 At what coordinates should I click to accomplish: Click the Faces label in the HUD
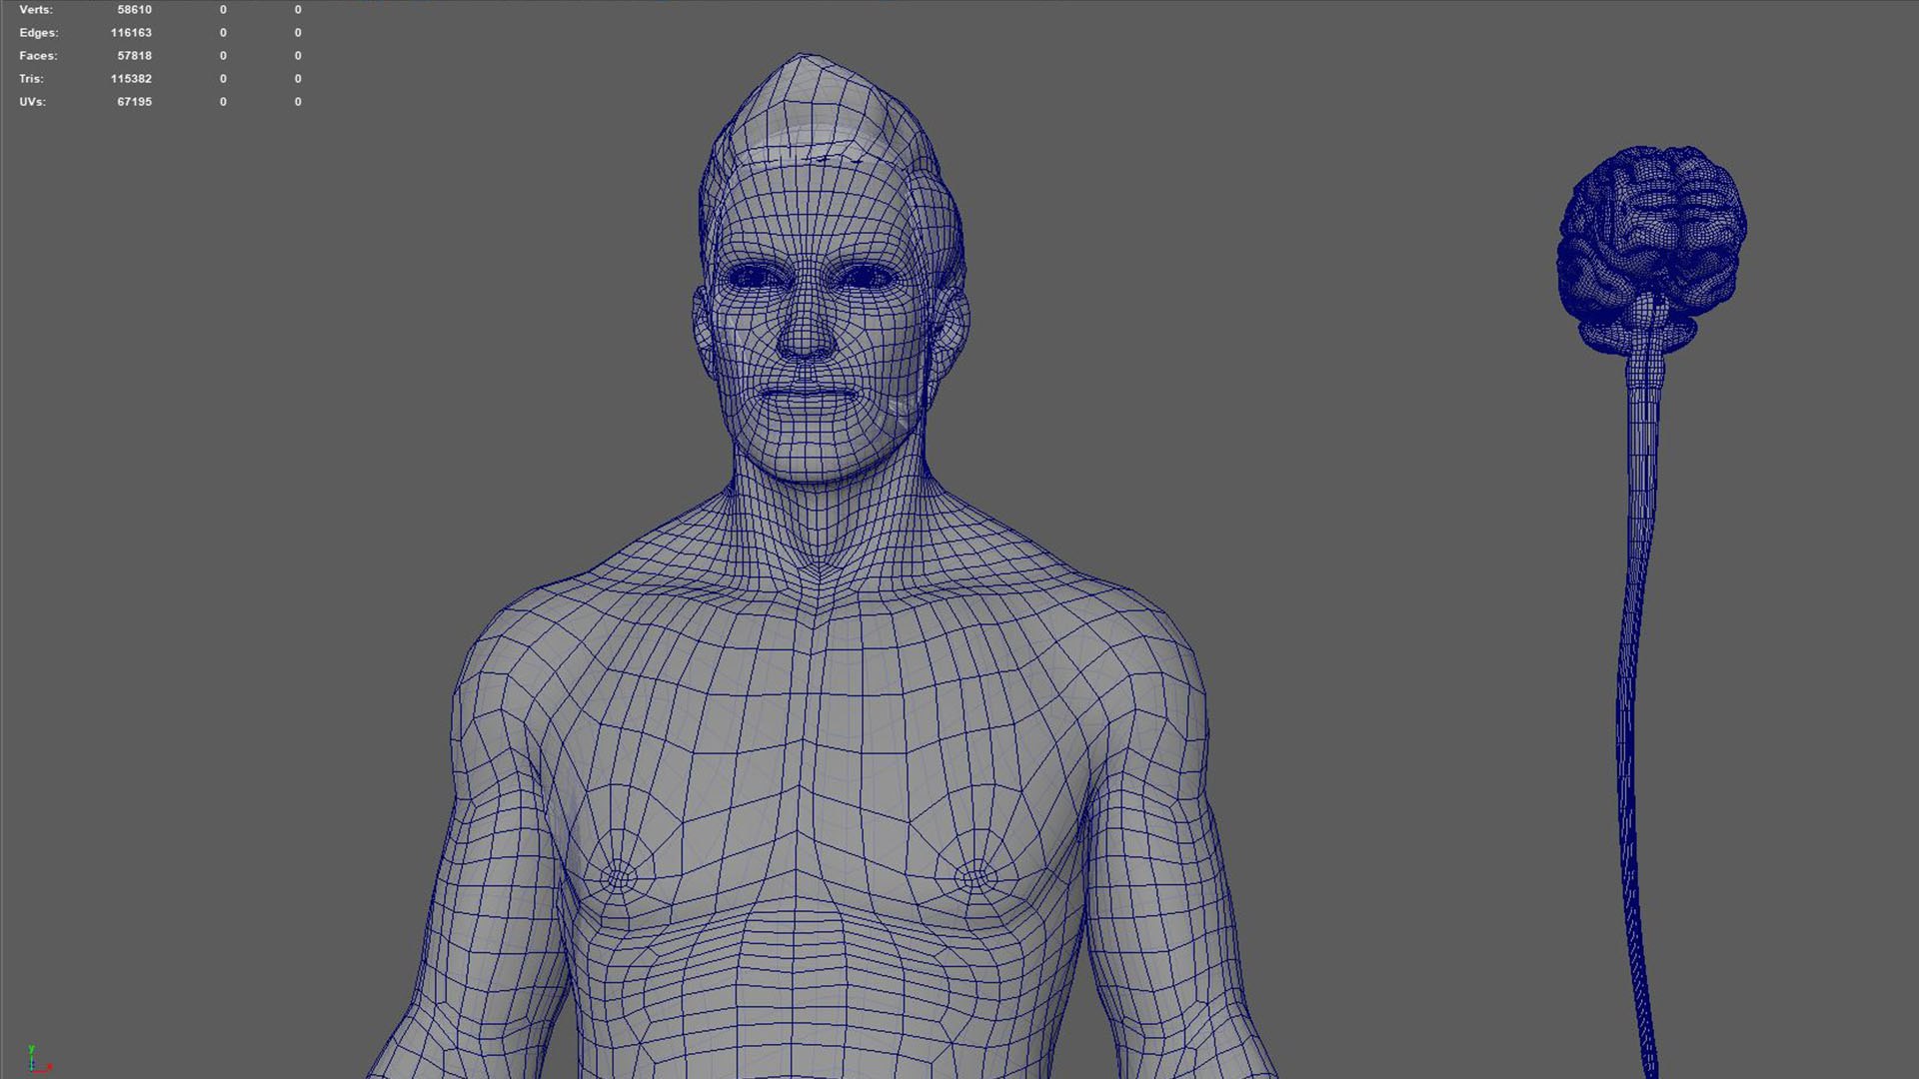click(38, 56)
